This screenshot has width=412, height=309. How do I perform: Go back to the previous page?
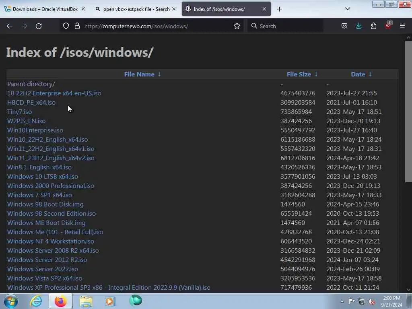pos(10,26)
